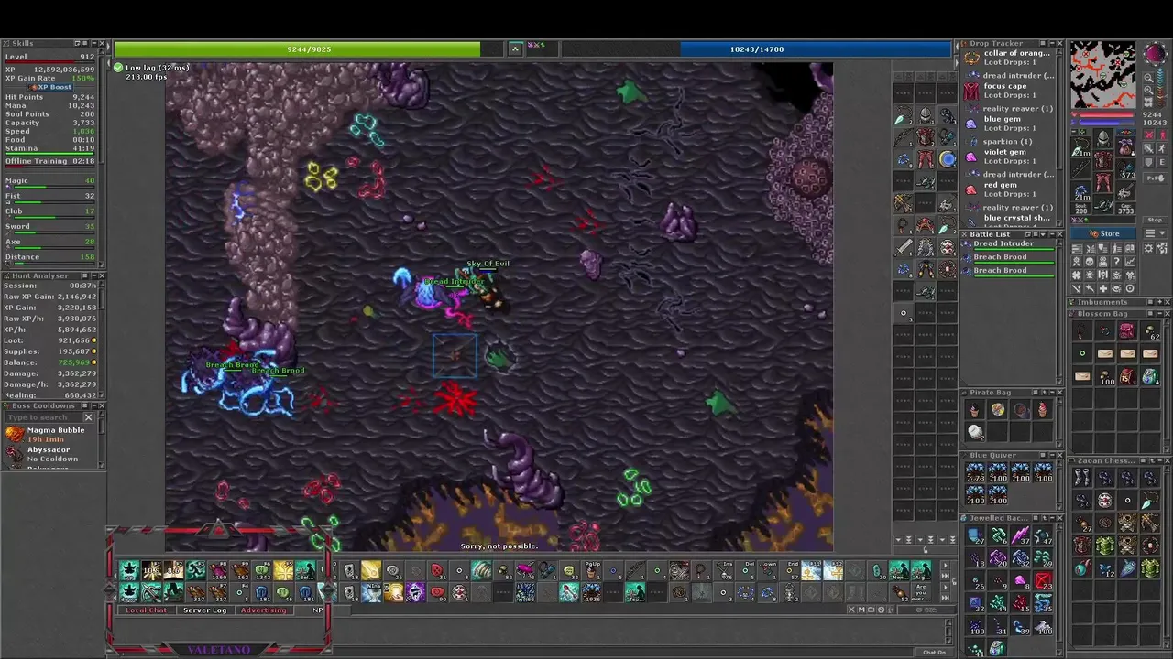Enable balanced combat mode
Image resolution: width=1173 pixels, height=659 pixels.
(1148, 148)
